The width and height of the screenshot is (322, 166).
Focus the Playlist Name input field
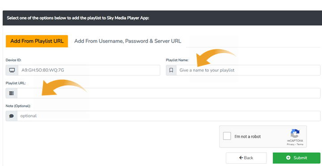click(x=248, y=71)
